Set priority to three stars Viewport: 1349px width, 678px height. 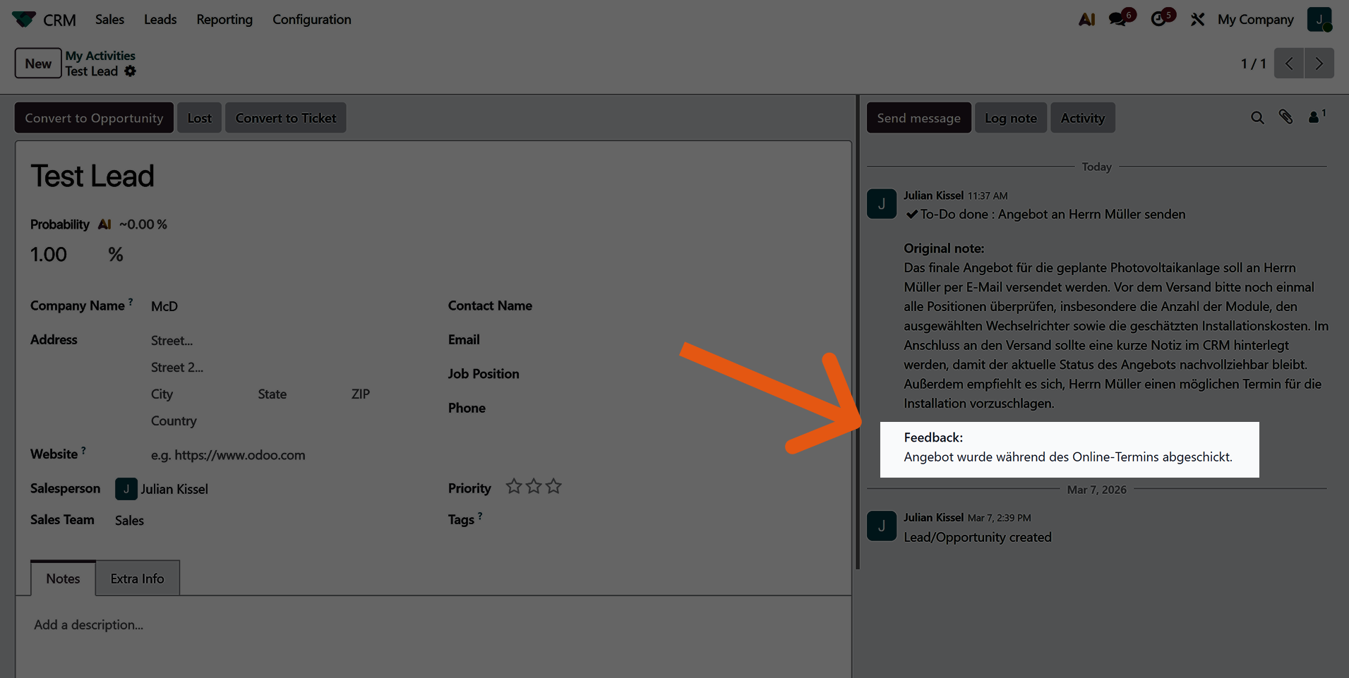[x=553, y=487]
